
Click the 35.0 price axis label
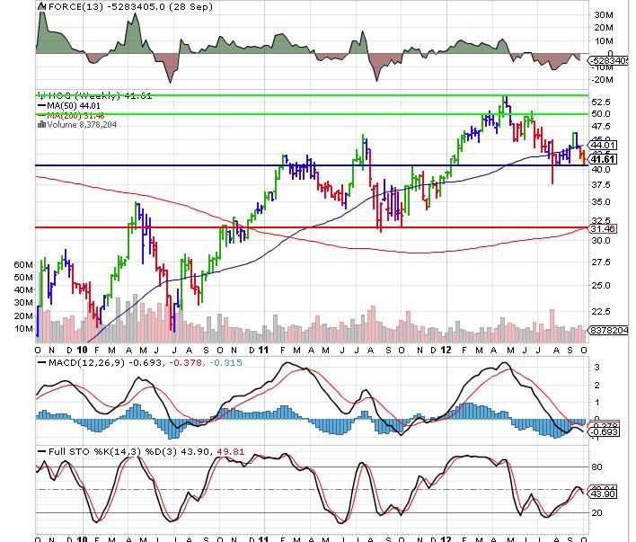601,202
